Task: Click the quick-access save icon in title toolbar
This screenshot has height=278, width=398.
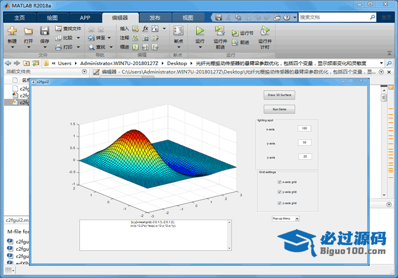Action: (219, 17)
